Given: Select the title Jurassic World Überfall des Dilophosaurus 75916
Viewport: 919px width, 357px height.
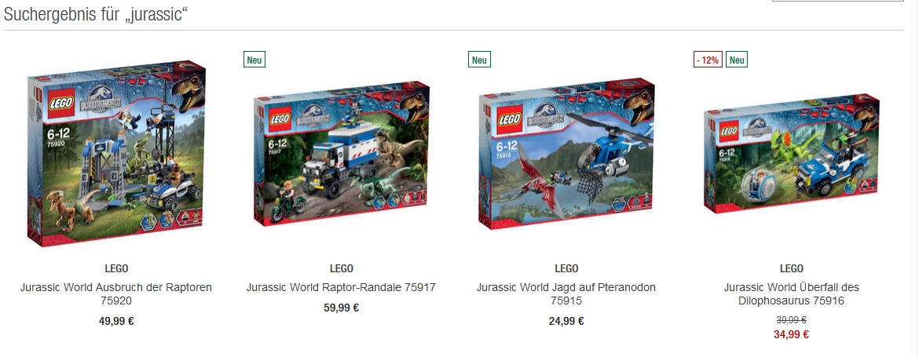Looking at the screenshot, I should [x=791, y=294].
